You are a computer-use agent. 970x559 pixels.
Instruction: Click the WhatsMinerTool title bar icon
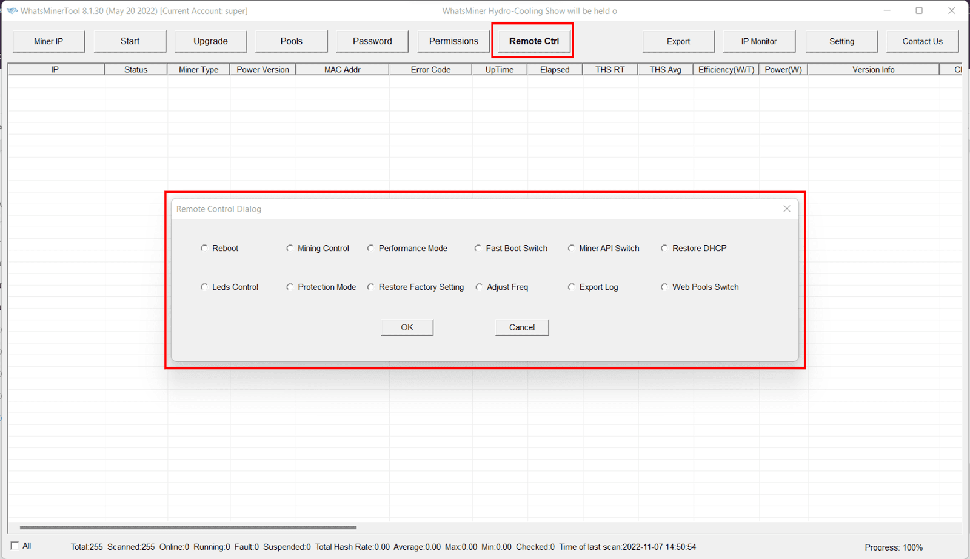click(12, 10)
